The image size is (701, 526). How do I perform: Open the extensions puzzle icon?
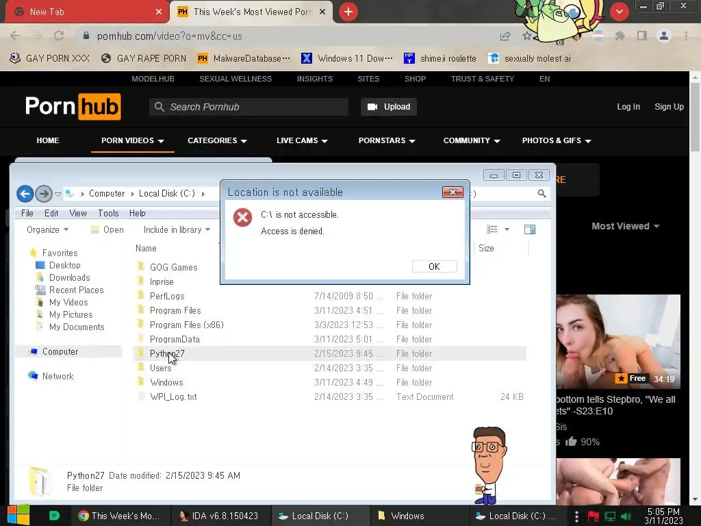click(x=620, y=36)
